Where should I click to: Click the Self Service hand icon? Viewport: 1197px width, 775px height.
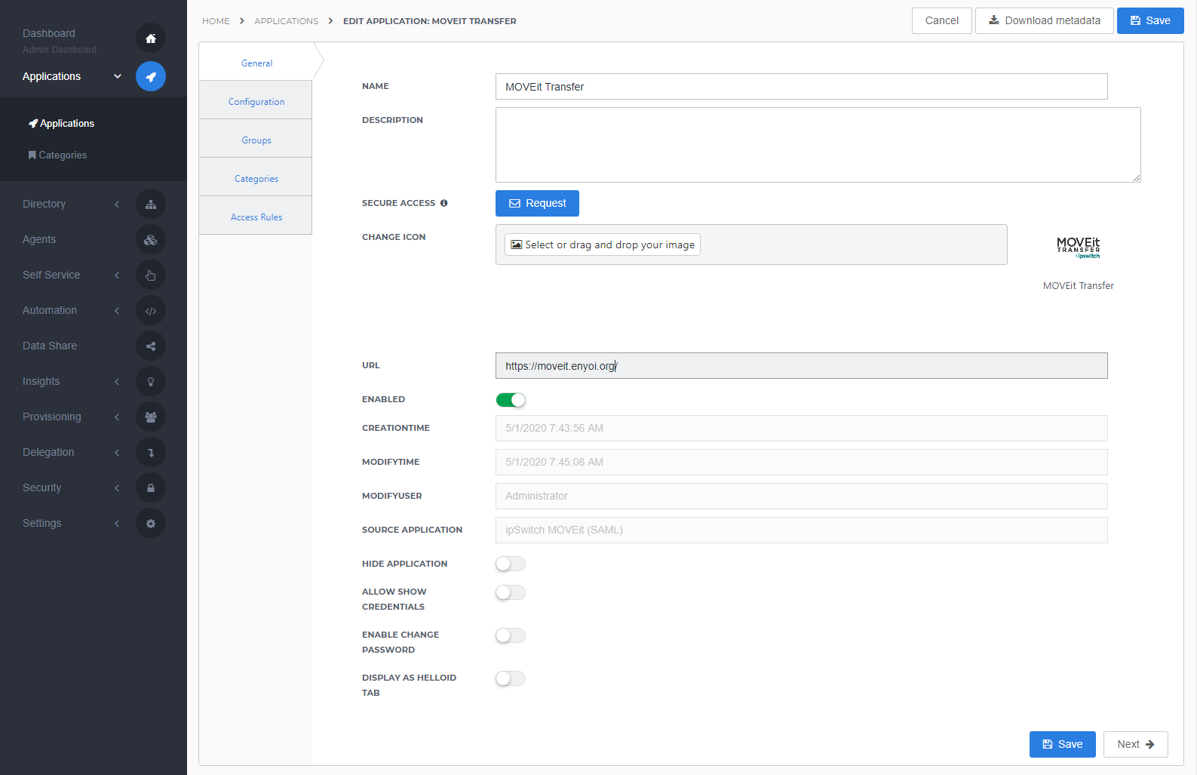(x=151, y=275)
